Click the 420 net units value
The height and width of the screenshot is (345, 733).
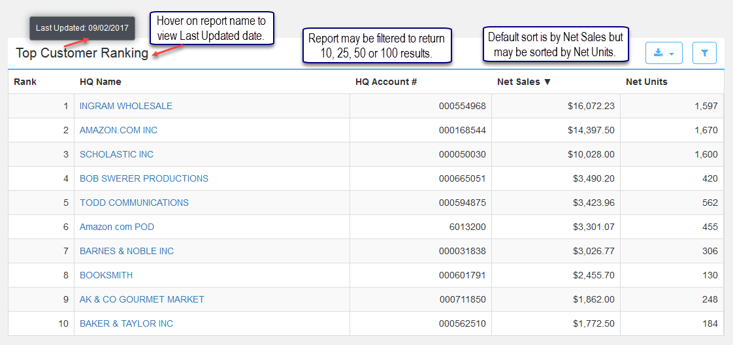click(x=709, y=178)
